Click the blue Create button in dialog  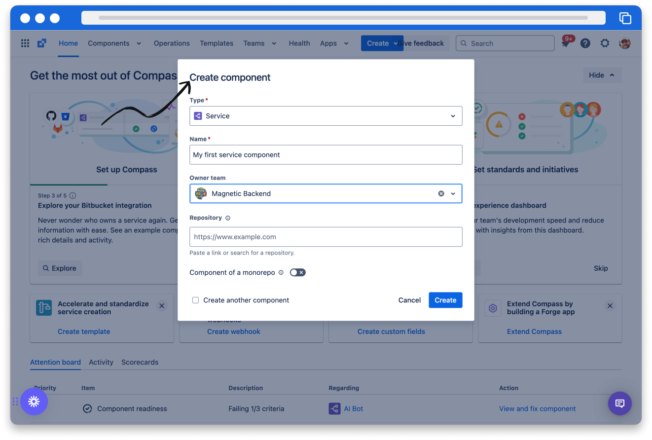pyautogui.click(x=445, y=300)
